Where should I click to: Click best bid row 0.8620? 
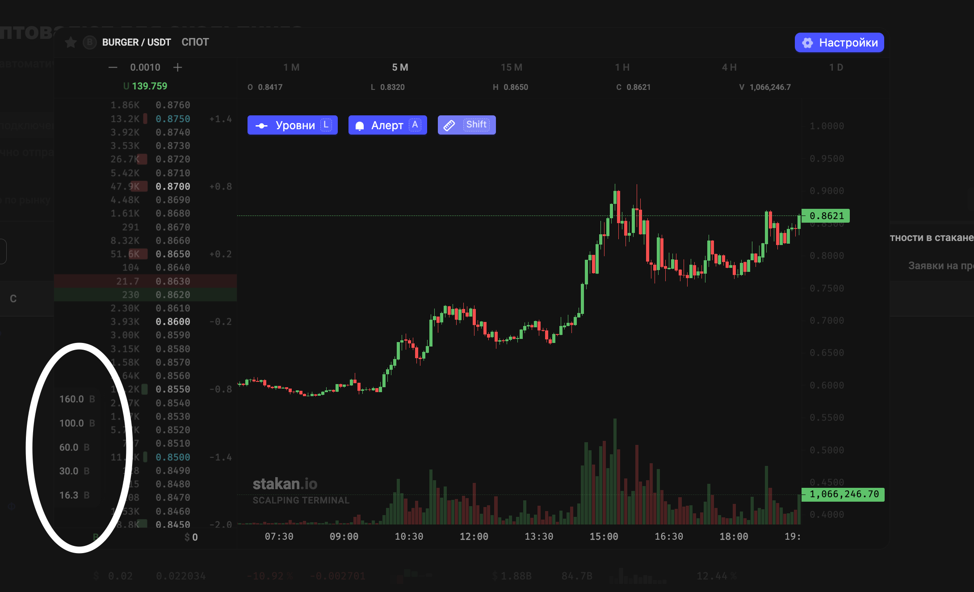click(x=146, y=295)
